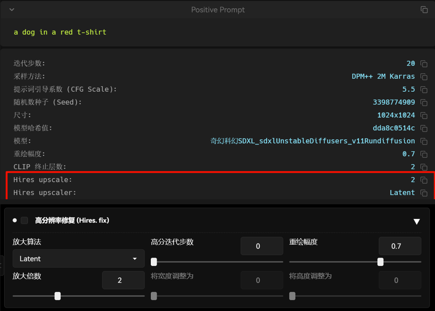This screenshot has width=435, height=311.
Task: Click the CFG Scale value 5.5
Action: pos(409,89)
